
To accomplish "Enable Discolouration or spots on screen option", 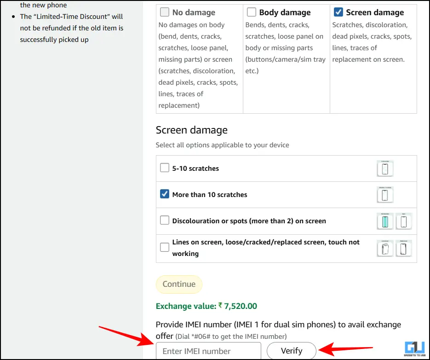I will tap(165, 221).
